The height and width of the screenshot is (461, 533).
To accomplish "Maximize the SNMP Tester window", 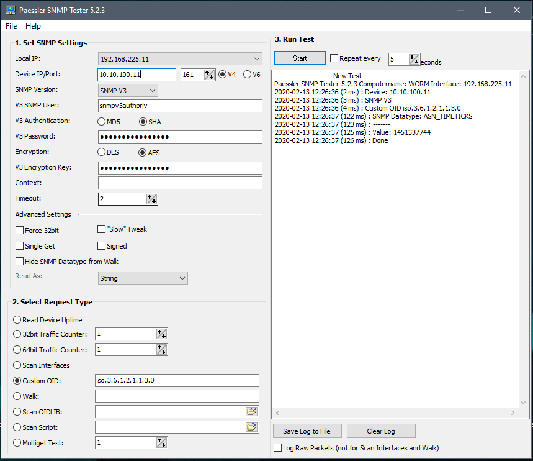I will click(488, 10).
